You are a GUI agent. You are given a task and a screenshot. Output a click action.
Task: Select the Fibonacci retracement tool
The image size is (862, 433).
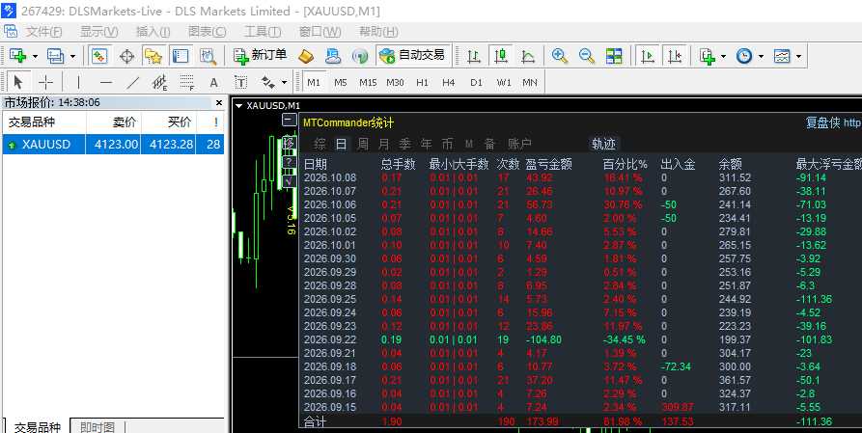click(x=187, y=82)
